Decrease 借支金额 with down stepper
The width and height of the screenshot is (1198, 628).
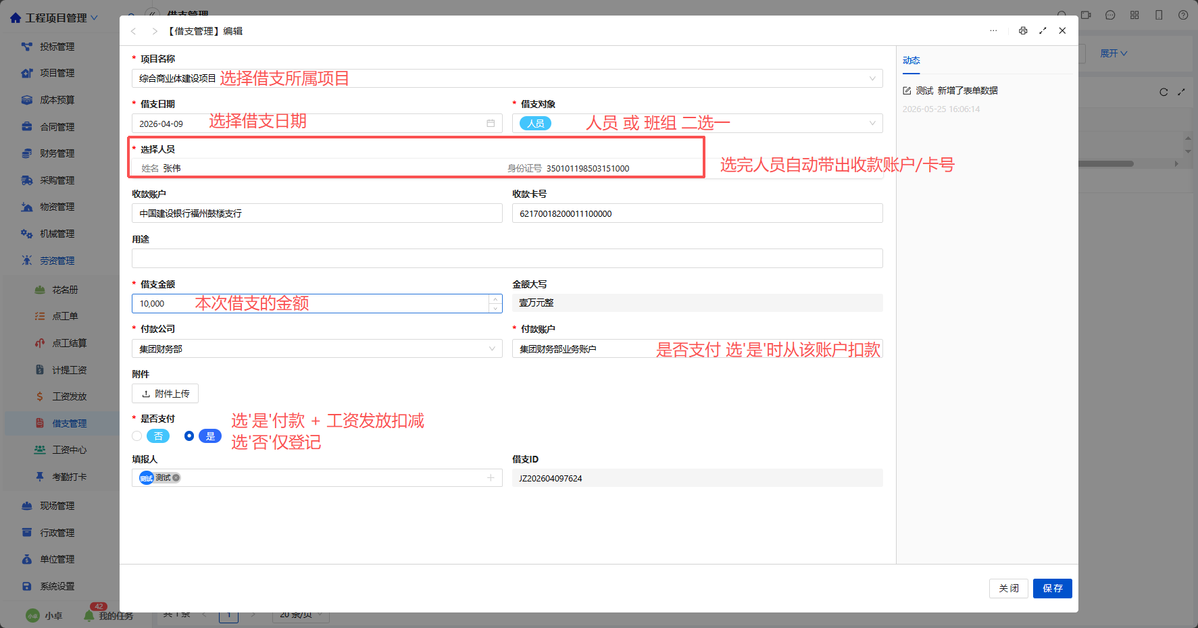coord(496,308)
